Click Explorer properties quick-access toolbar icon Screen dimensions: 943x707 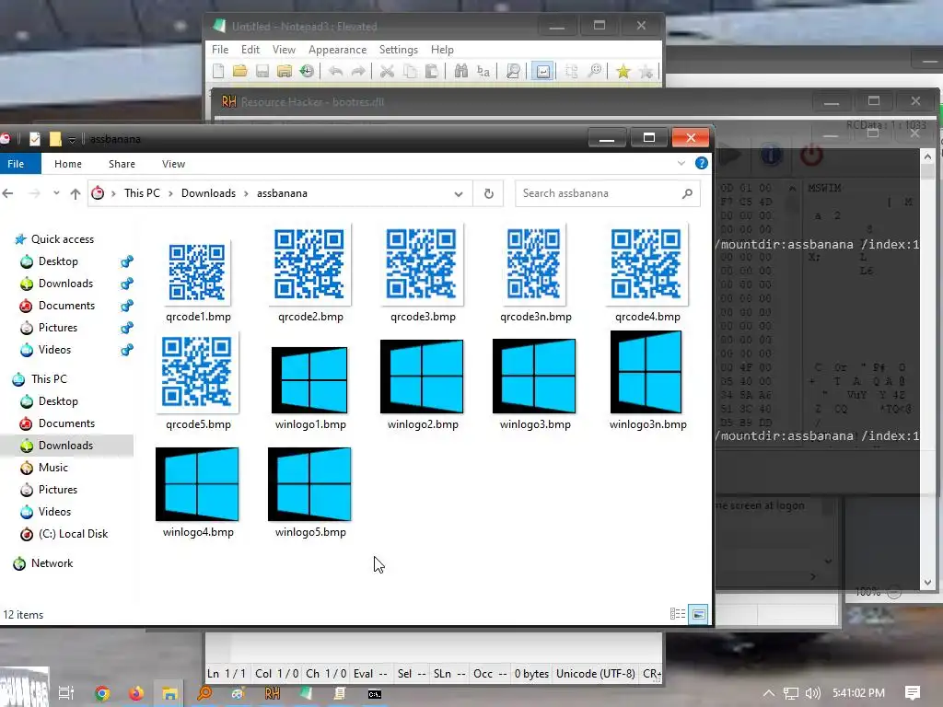pos(35,139)
